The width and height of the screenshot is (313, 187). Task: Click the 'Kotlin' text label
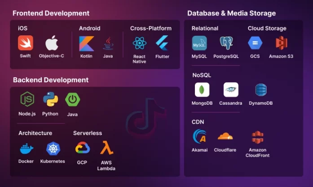(86, 56)
